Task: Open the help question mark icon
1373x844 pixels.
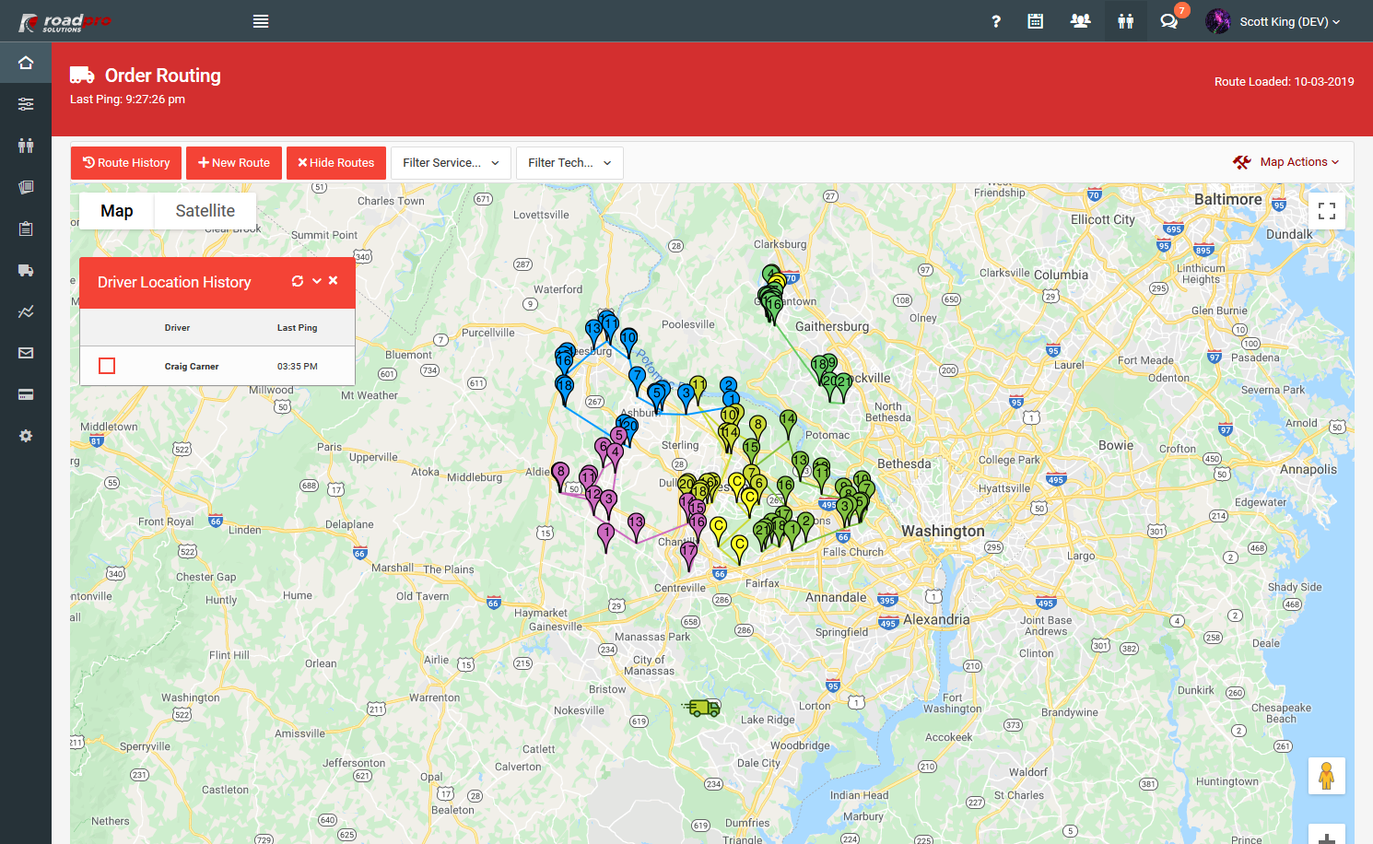Action: pos(996,21)
